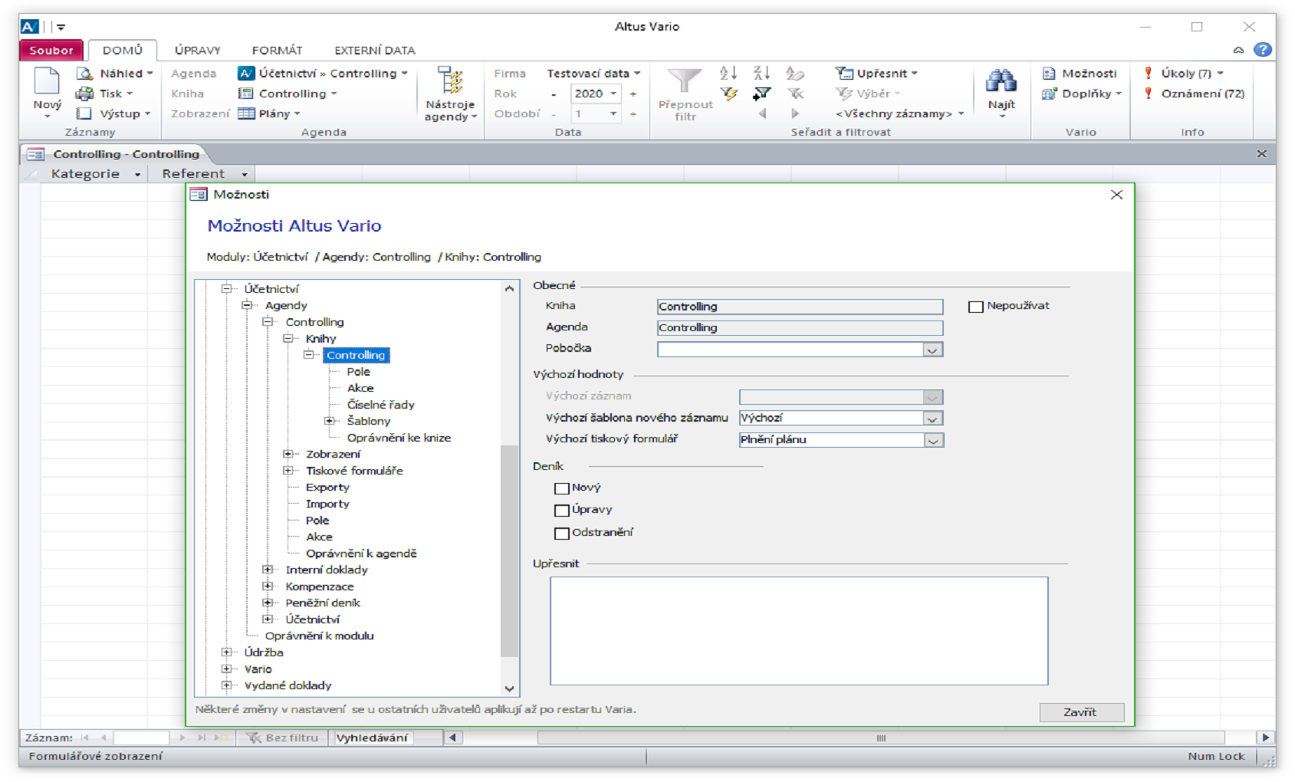Expand the Šablony tree node
The width and height of the screenshot is (1295, 782).
point(329,421)
